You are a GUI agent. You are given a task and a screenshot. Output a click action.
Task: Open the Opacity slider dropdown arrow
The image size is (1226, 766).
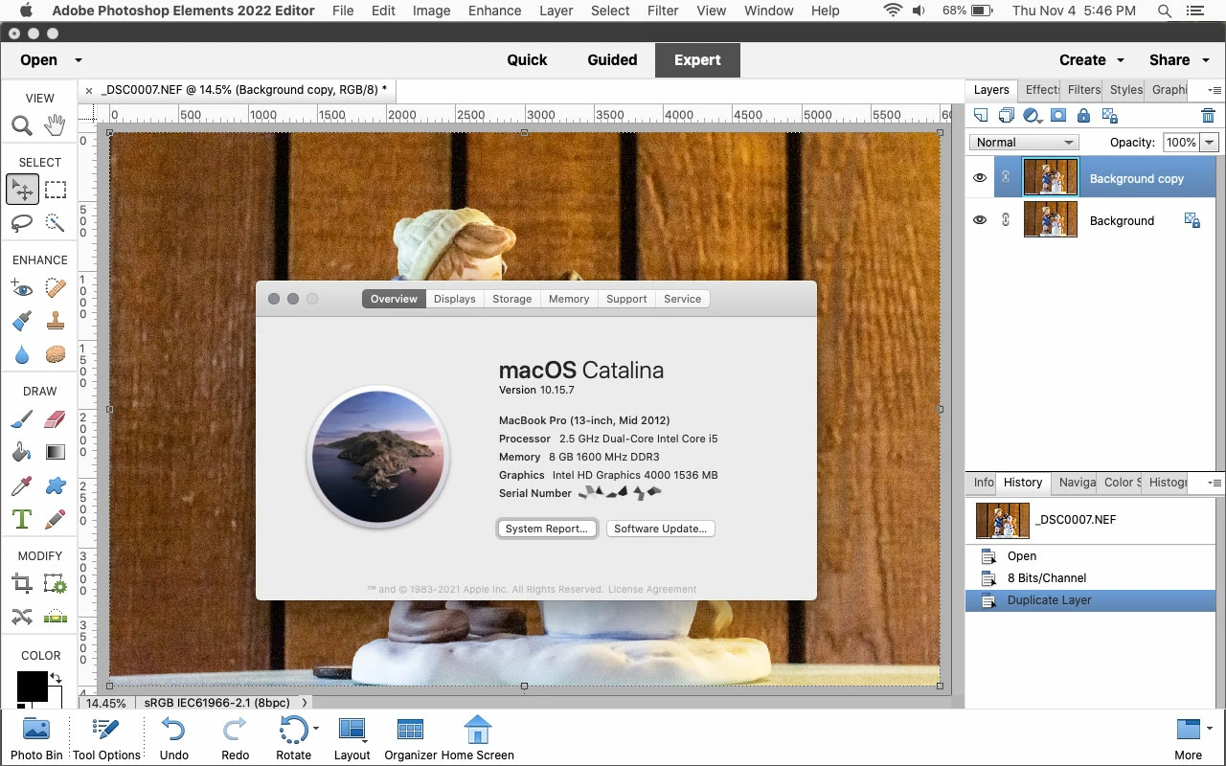click(1209, 142)
